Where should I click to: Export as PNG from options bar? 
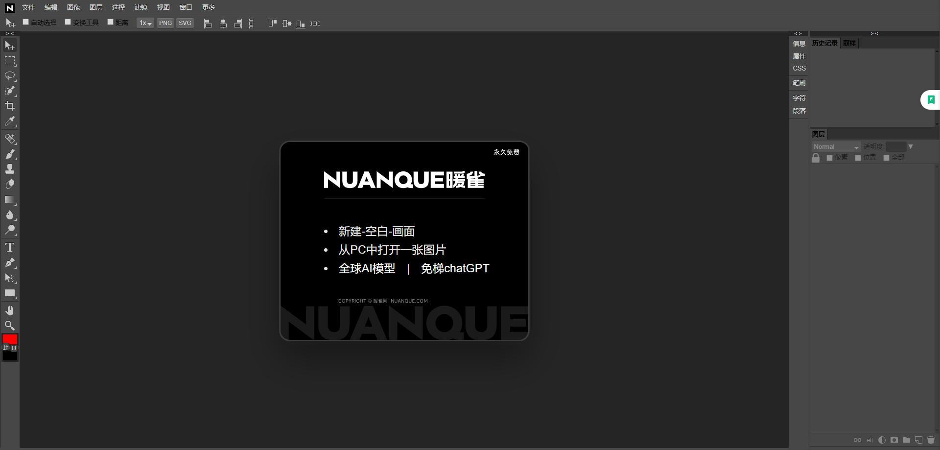[x=165, y=23]
